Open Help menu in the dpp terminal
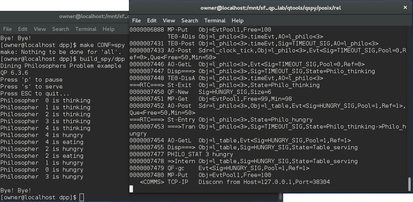The width and height of the screenshot is (413, 202). [x=109, y=29]
